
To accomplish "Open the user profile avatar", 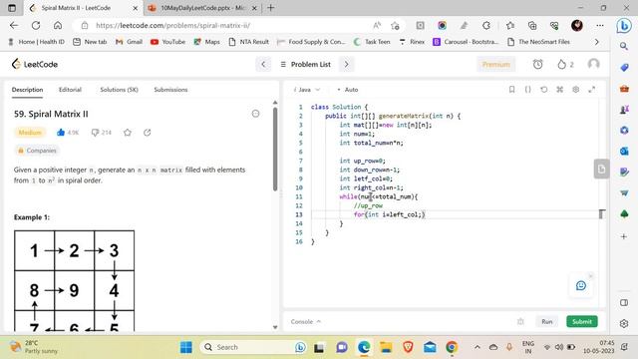I will point(594,64).
